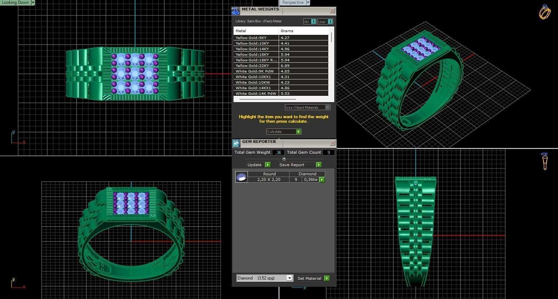
Task: Select the White Gold:14K PdW row
Action: pyautogui.click(x=281, y=93)
